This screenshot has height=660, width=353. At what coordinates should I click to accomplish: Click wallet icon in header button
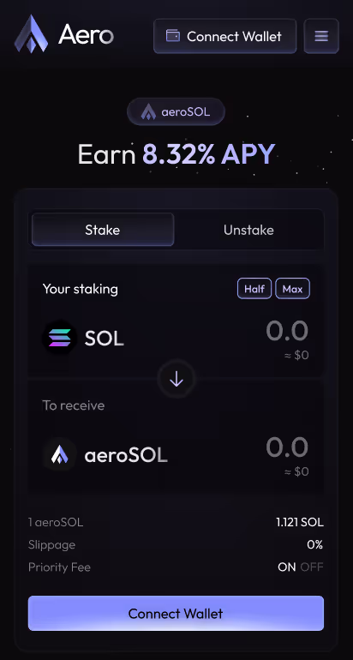pos(173,36)
